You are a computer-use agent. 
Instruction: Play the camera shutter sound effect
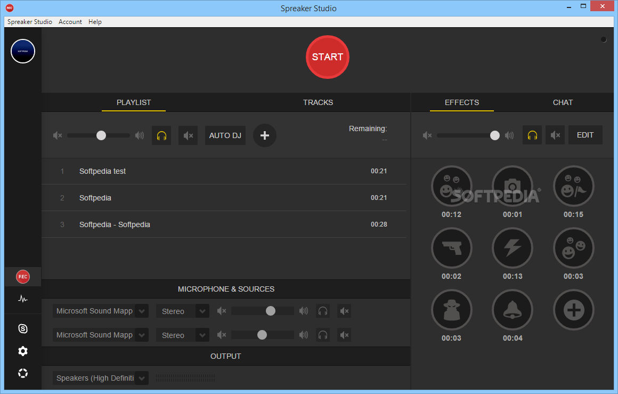(x=512, y=186)
